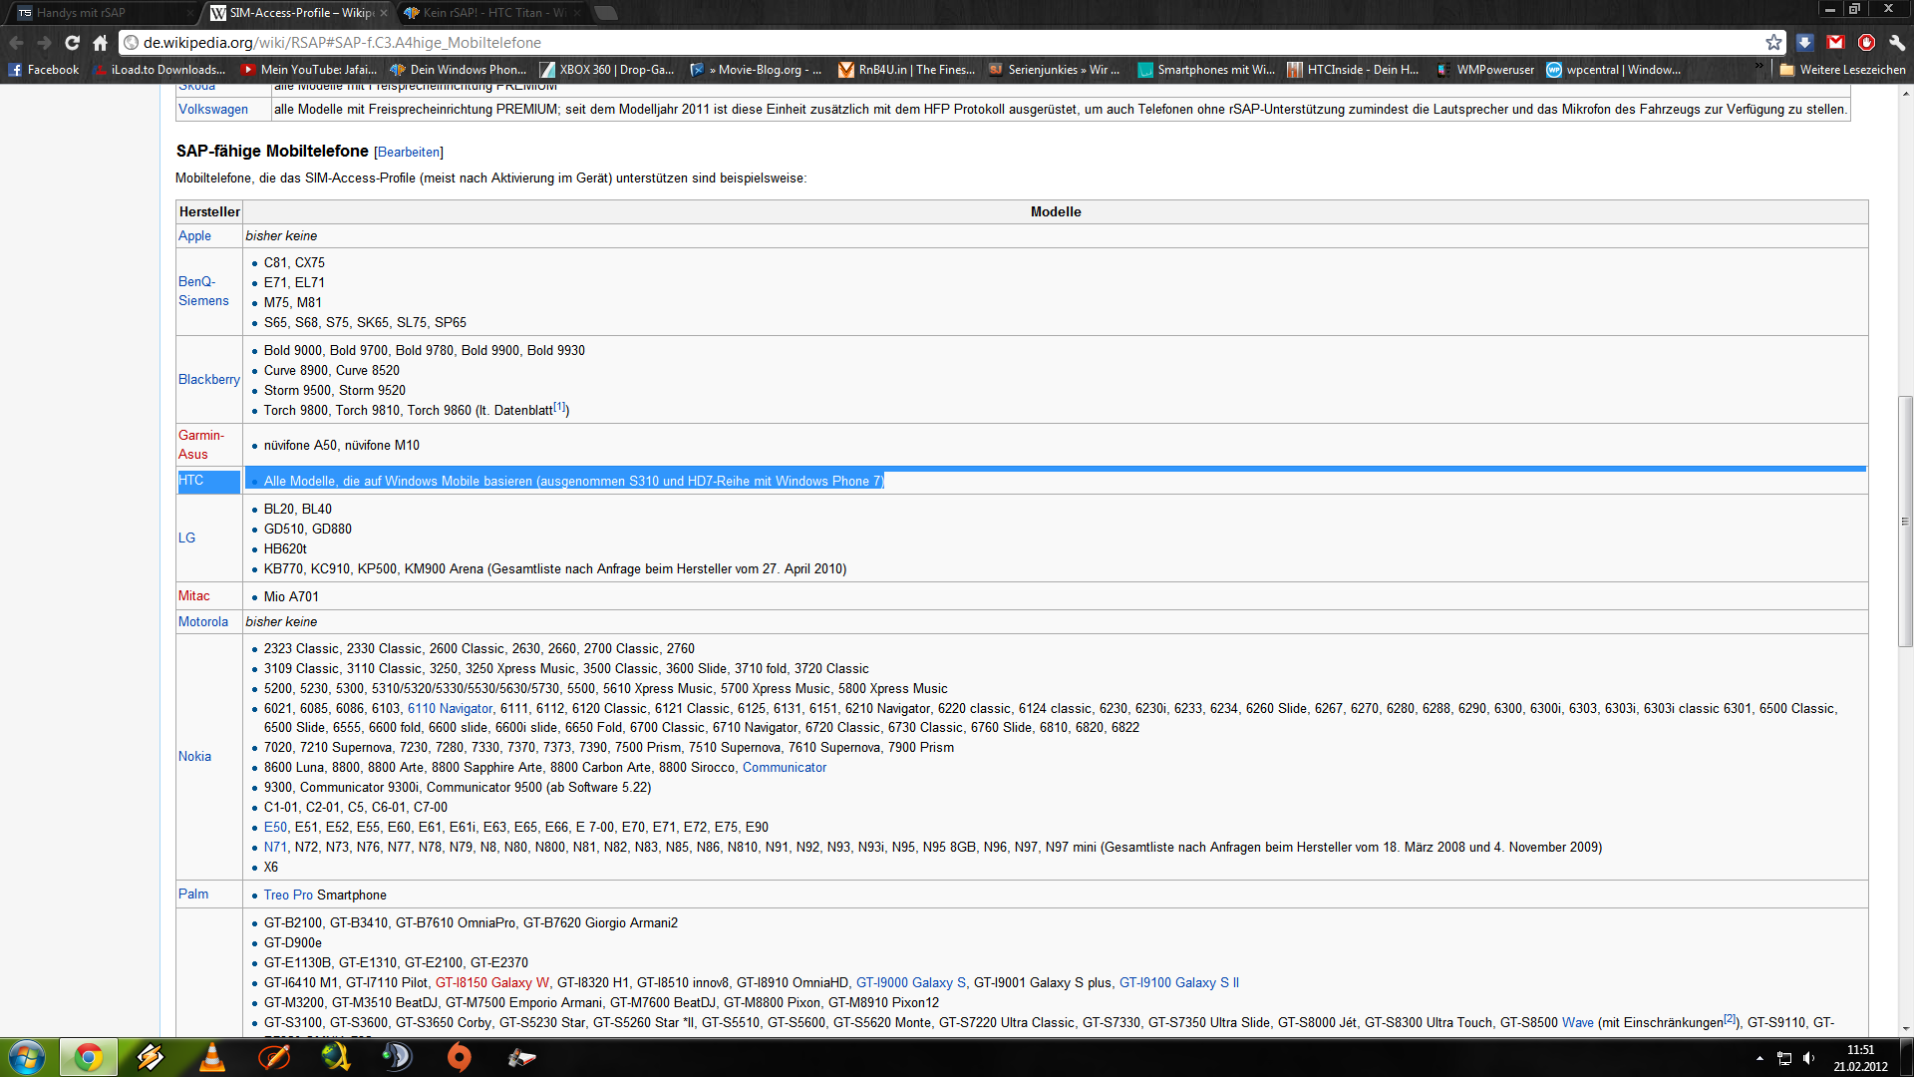
Task: Open wpcentral bookmark
Action: pyautogui.click(x=1614, y=70)
